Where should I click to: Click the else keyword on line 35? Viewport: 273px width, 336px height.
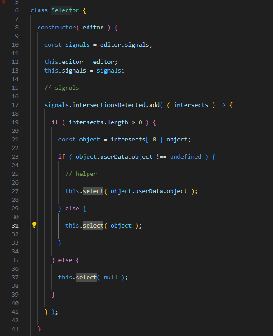coord(65,260)
